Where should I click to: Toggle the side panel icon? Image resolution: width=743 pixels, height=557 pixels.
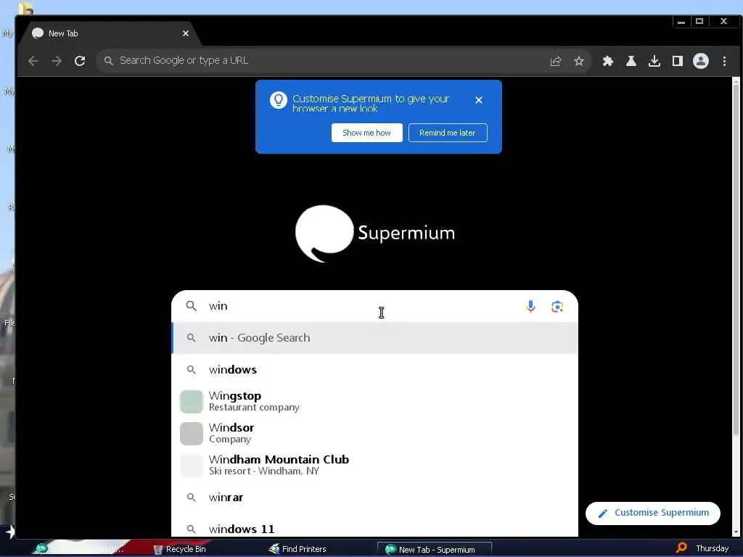(678, 61)
